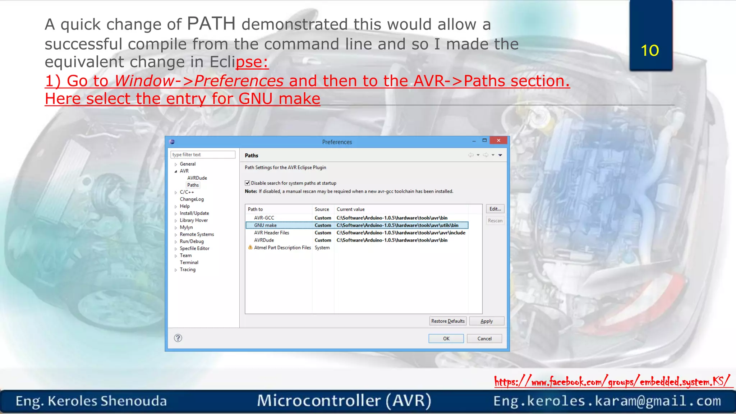Click the Eclipse icon in Preferences title bar
736x414 pixels.
click(172, 142)
